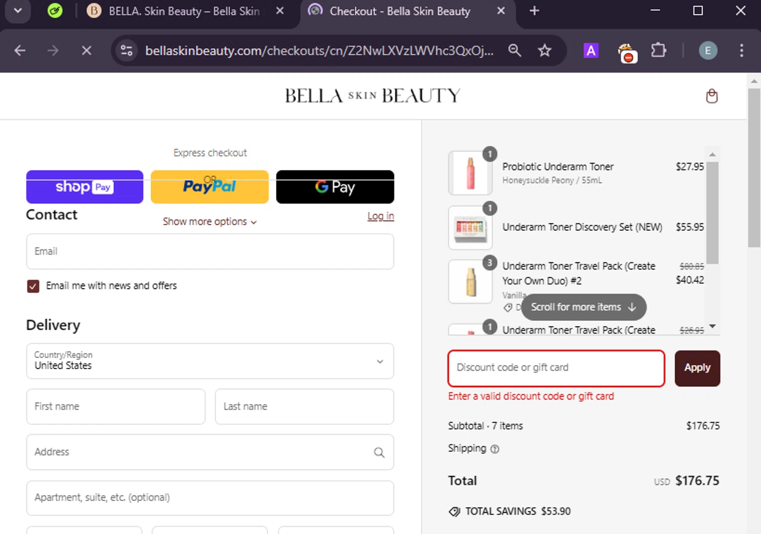This screenshot has height=534, width=761.
Task: Stop page loading with the X button
Action: tap(86, 51)
